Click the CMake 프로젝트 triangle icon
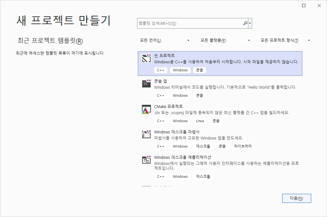The image size is (327, 217). pos(146,109)
